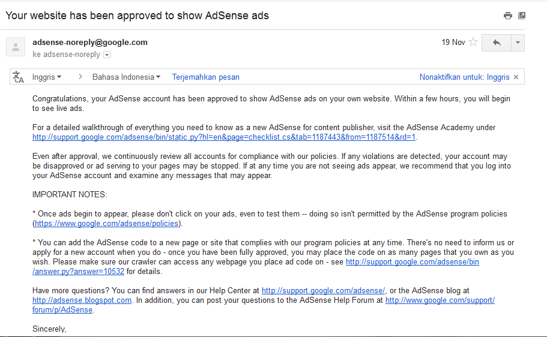547x337 pixels.
Task: Open more reply options dropdown arrow
Action: (518, 43)
